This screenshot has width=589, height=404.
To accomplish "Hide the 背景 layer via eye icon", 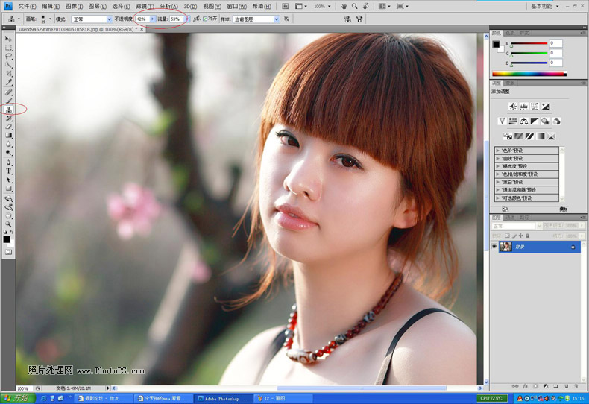I will [494, 247].
